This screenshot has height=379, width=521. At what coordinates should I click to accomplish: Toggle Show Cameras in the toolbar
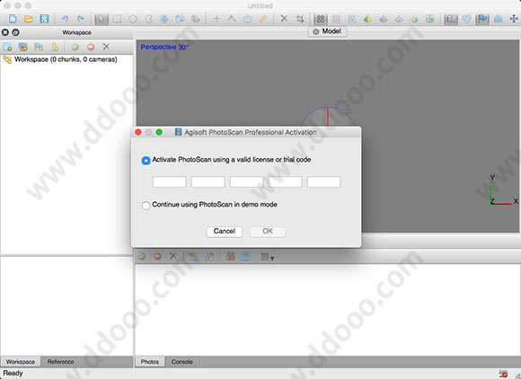point(451,19)
